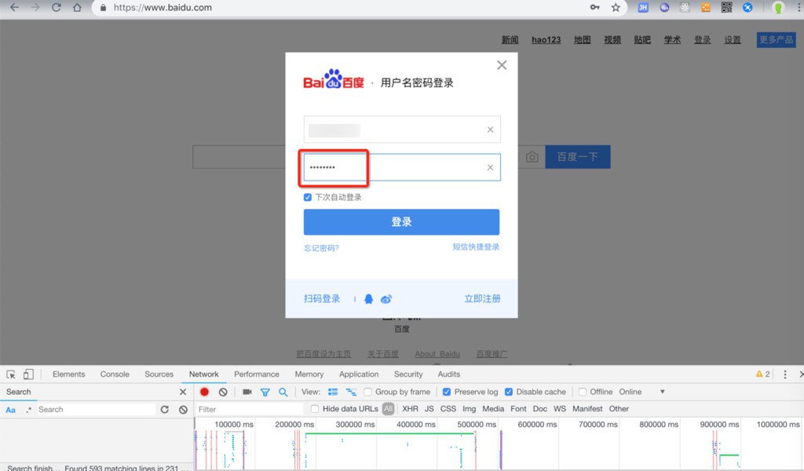Open the Performance tab
The height and width of the screenshot is (471, 804).
point(257,374)
